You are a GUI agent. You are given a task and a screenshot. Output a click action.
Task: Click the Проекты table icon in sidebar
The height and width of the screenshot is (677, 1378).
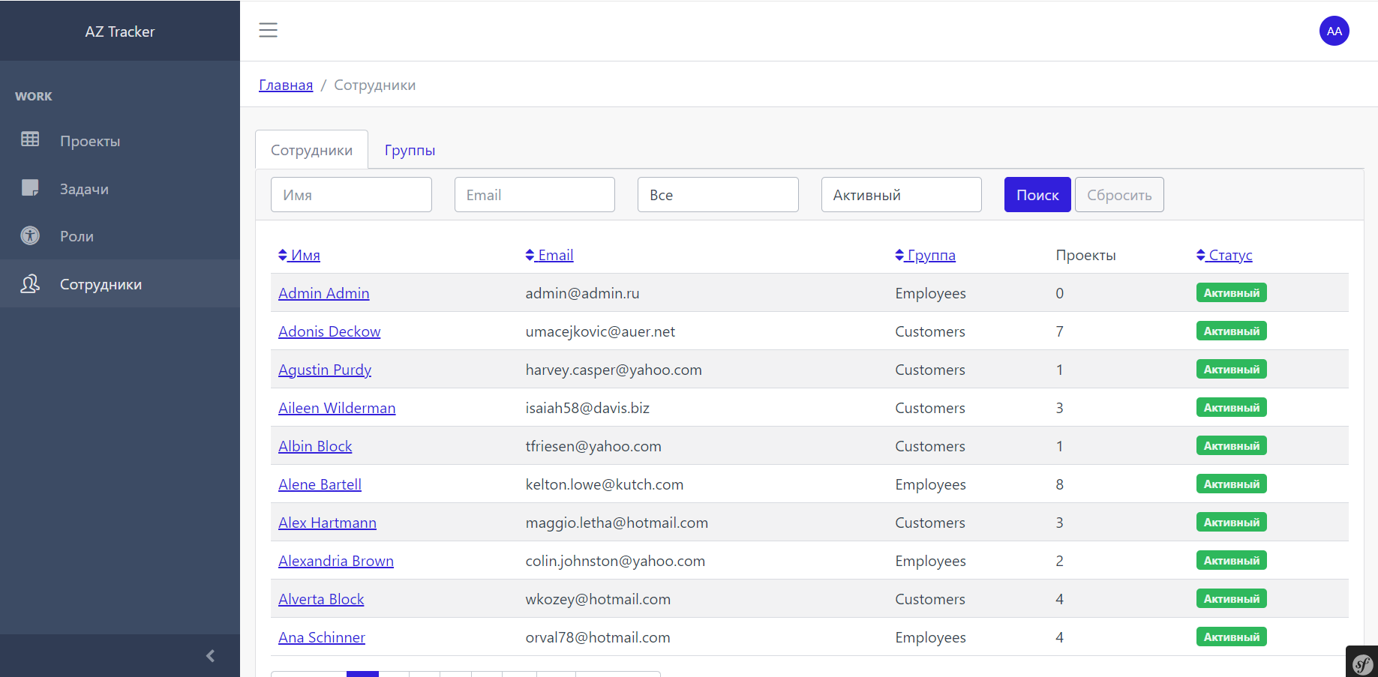point(30,139)
